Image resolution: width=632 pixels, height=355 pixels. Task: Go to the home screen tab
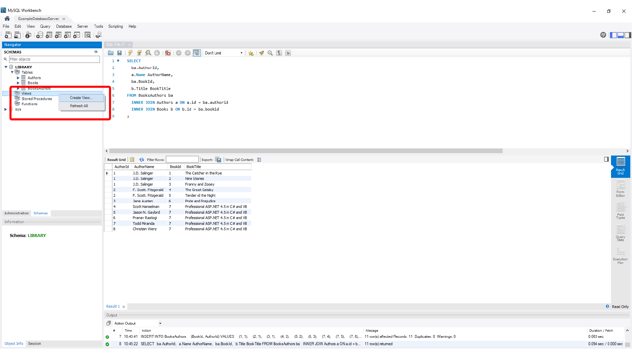coord(7,19)
